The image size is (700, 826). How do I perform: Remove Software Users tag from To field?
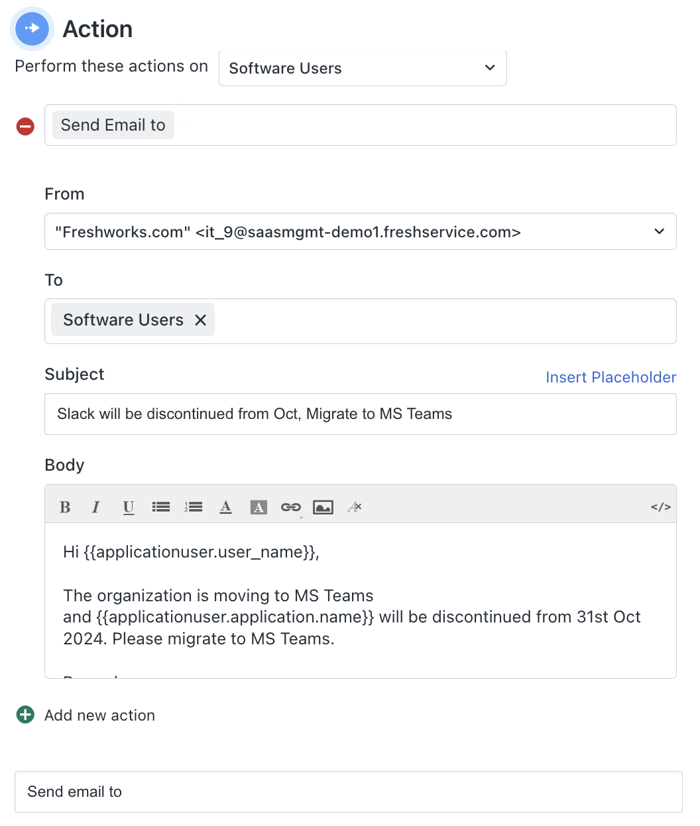pyautogui.click(x=201, y=320)
